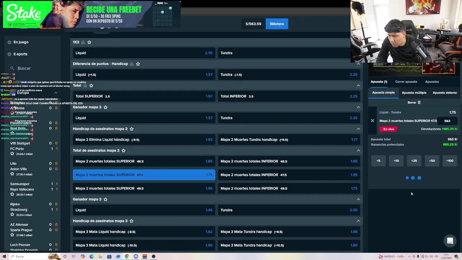Pick Total SUPERIOR 2.5 at 1.57
This screenshot has width=462, height=260.
click(144, 96)
